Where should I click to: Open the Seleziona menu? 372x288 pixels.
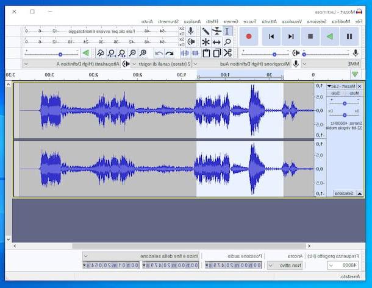tap(317, 21)
